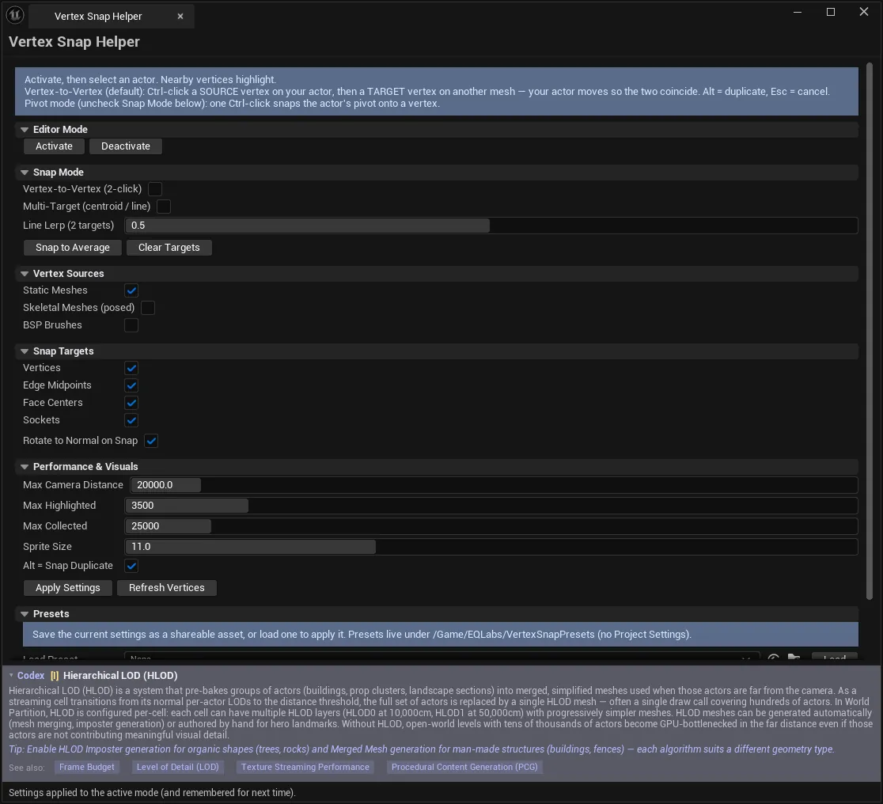This screenshot has height=804, width=883.
Task: Click the Unreal Engine logo icon
Action: (x=15, y=15)
